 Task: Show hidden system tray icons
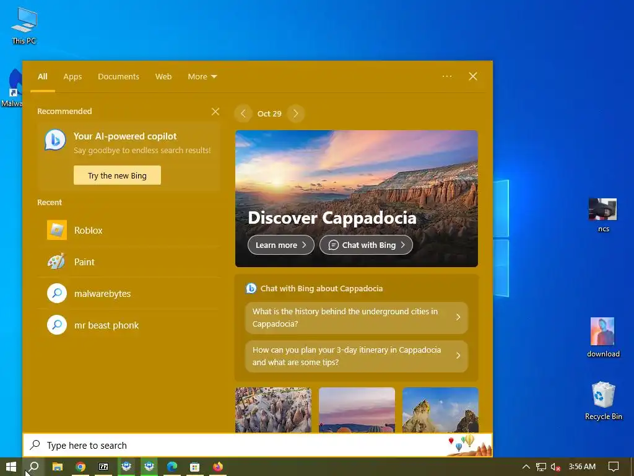click(x=526, y=467)
